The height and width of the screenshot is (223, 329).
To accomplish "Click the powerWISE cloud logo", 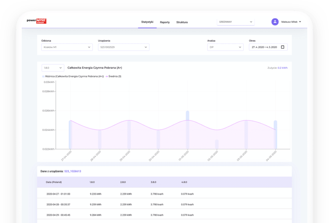I will [37, 21].
